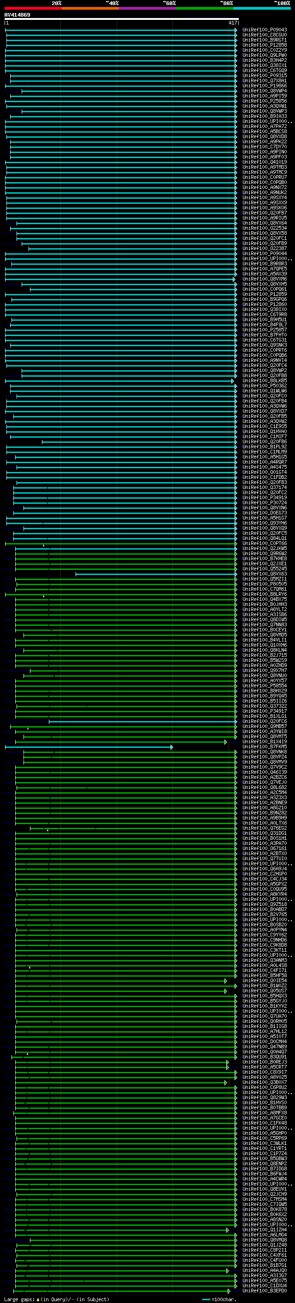
Task: Select the UniRef100_O22387 label
Action: click(265, 248)
